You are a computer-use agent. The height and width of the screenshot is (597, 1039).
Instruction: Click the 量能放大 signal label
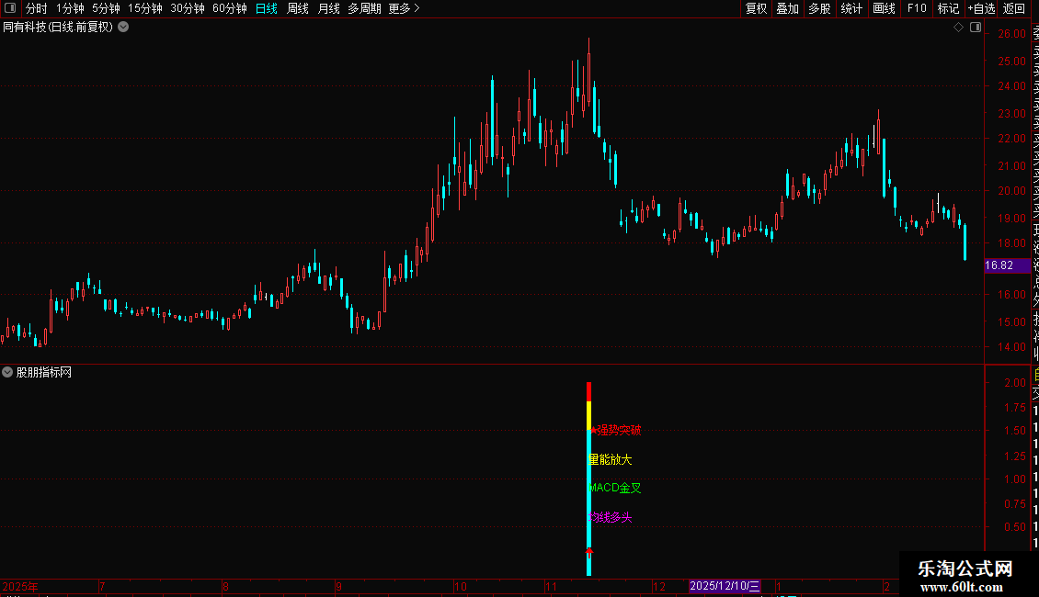pos(611,459)
